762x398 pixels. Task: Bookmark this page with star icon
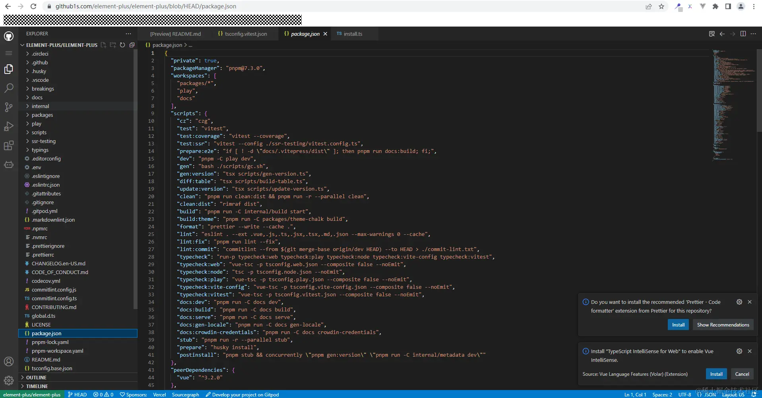point(661,6)
